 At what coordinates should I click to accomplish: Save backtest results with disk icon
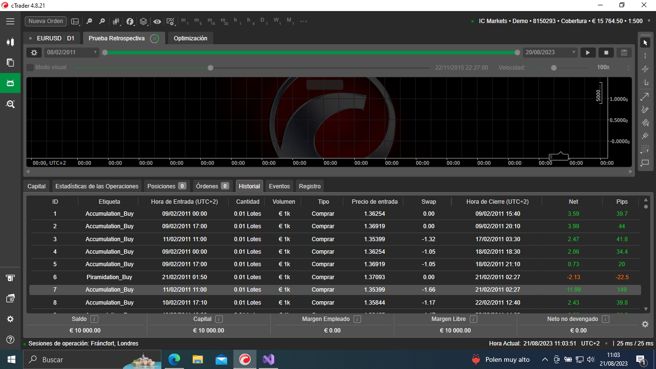click(x=624, y=52)
